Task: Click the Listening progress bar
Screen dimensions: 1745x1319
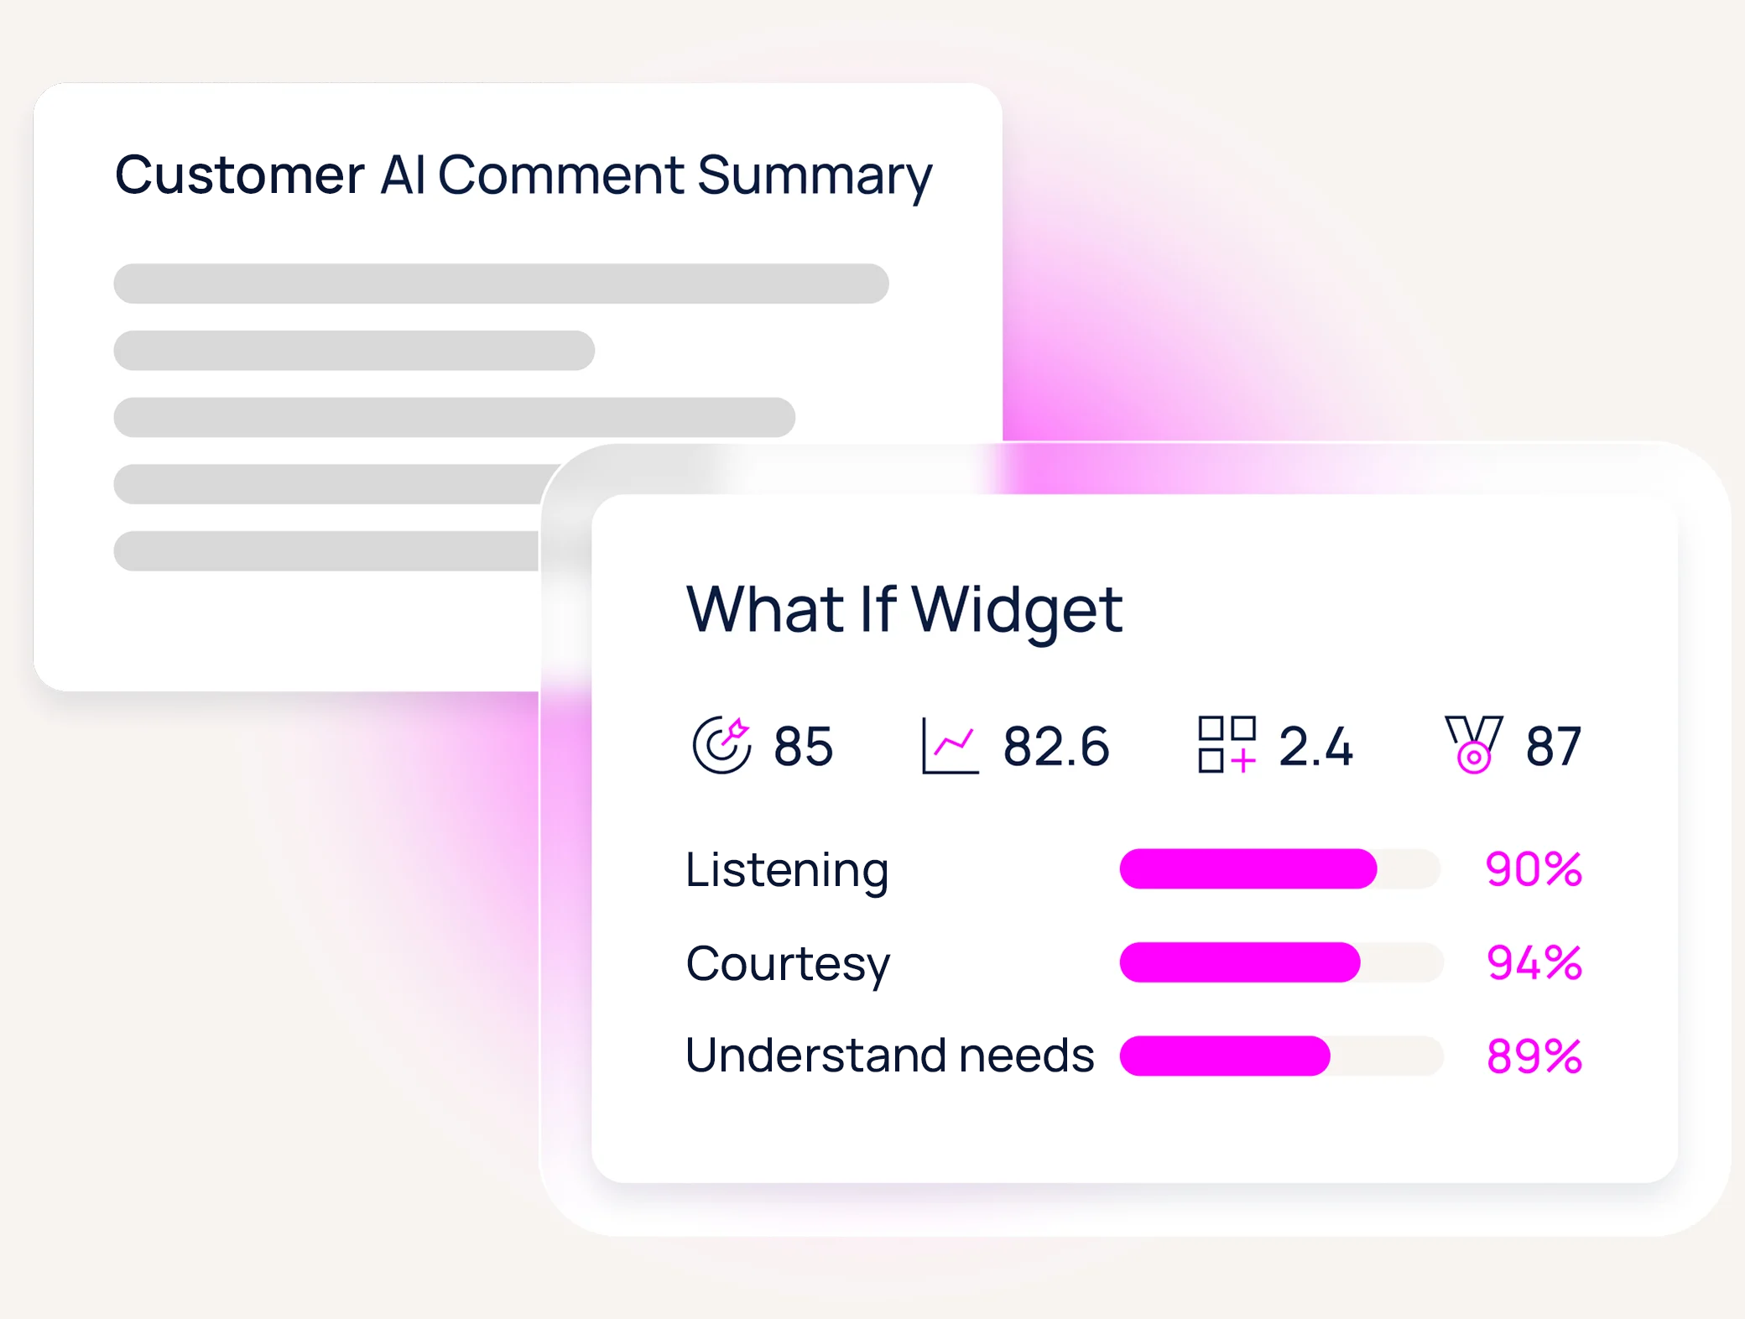Action: point(1279,869)
